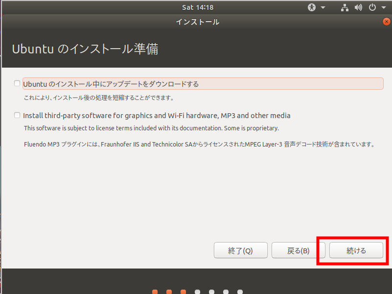The image size is (392, 294).
Task: Open the Sat 14:18 clock
Action: click(x=198, y=7)
